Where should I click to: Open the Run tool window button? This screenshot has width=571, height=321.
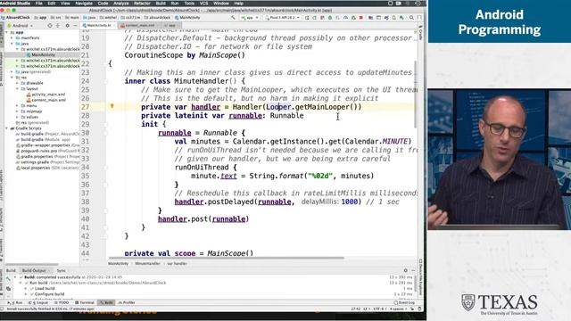(x=16, y=302)
